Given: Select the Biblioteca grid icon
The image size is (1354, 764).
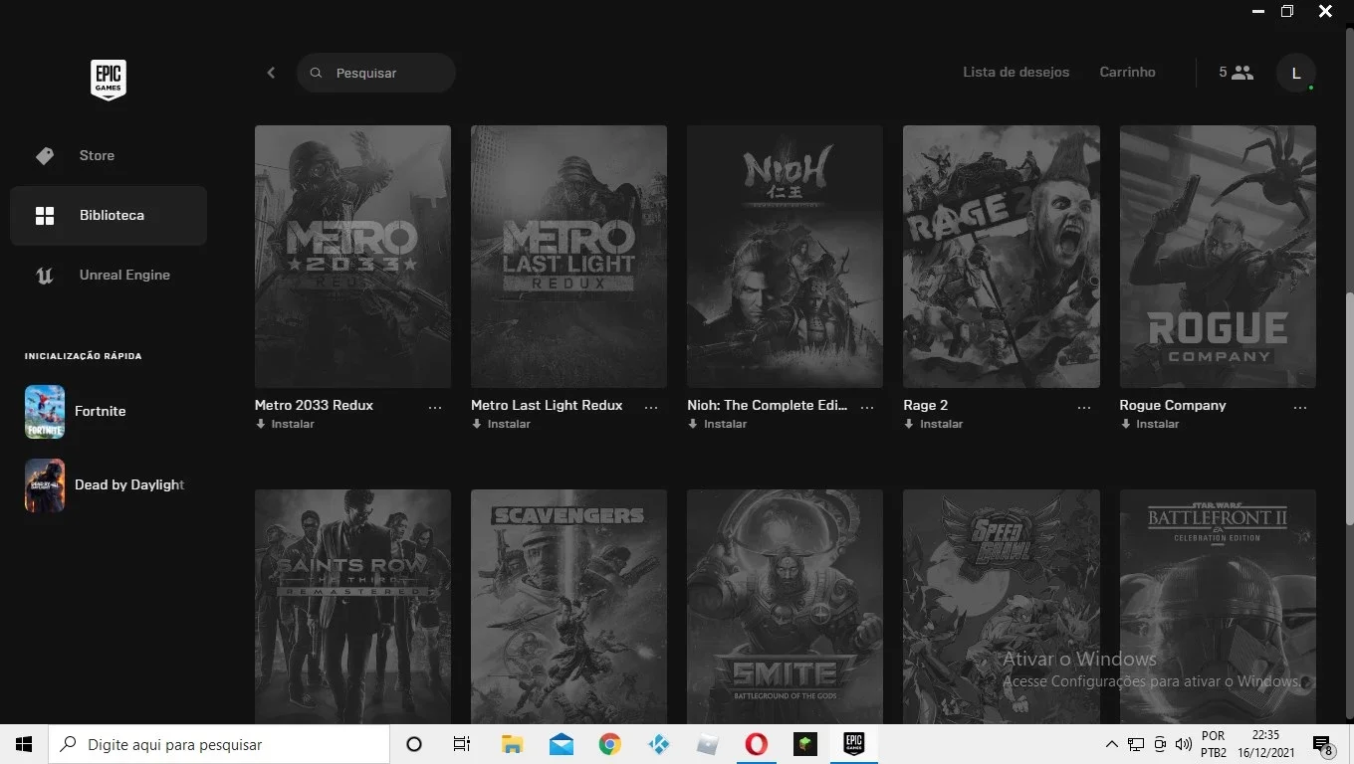Looking at the screenshot, I should pos(45,215).
